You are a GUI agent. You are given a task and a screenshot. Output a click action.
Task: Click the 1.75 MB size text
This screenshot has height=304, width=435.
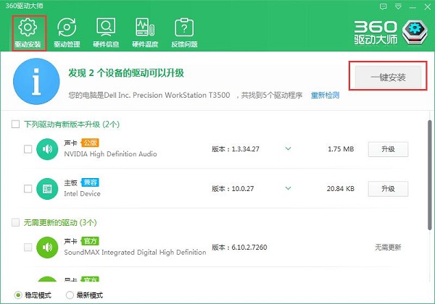pos(341,149)
